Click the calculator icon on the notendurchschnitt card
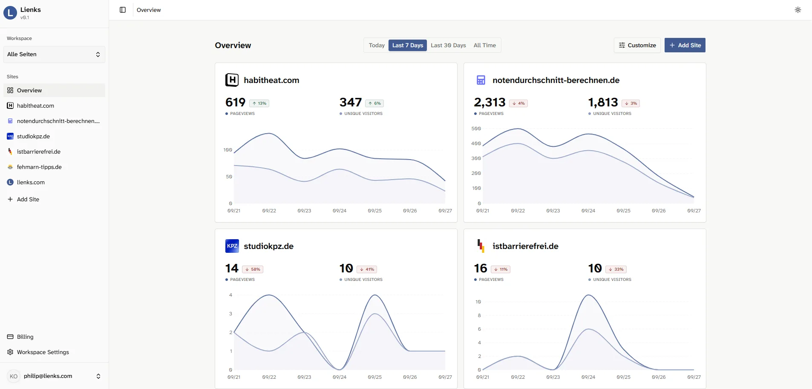Screen dimensions: 812x389 click(481, 80)
